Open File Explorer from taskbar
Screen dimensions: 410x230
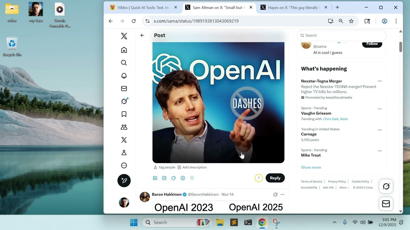pyautogui.click(x=220, y=222)
